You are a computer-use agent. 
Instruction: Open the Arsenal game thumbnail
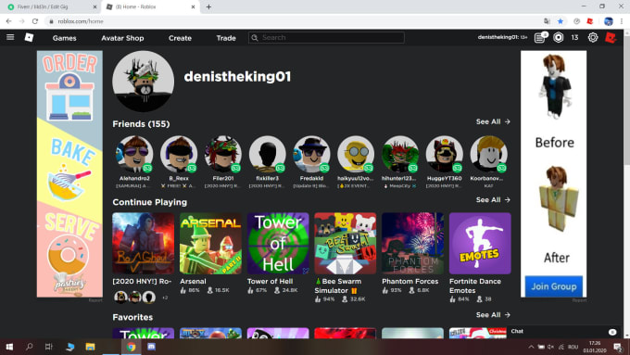(210, 243)
